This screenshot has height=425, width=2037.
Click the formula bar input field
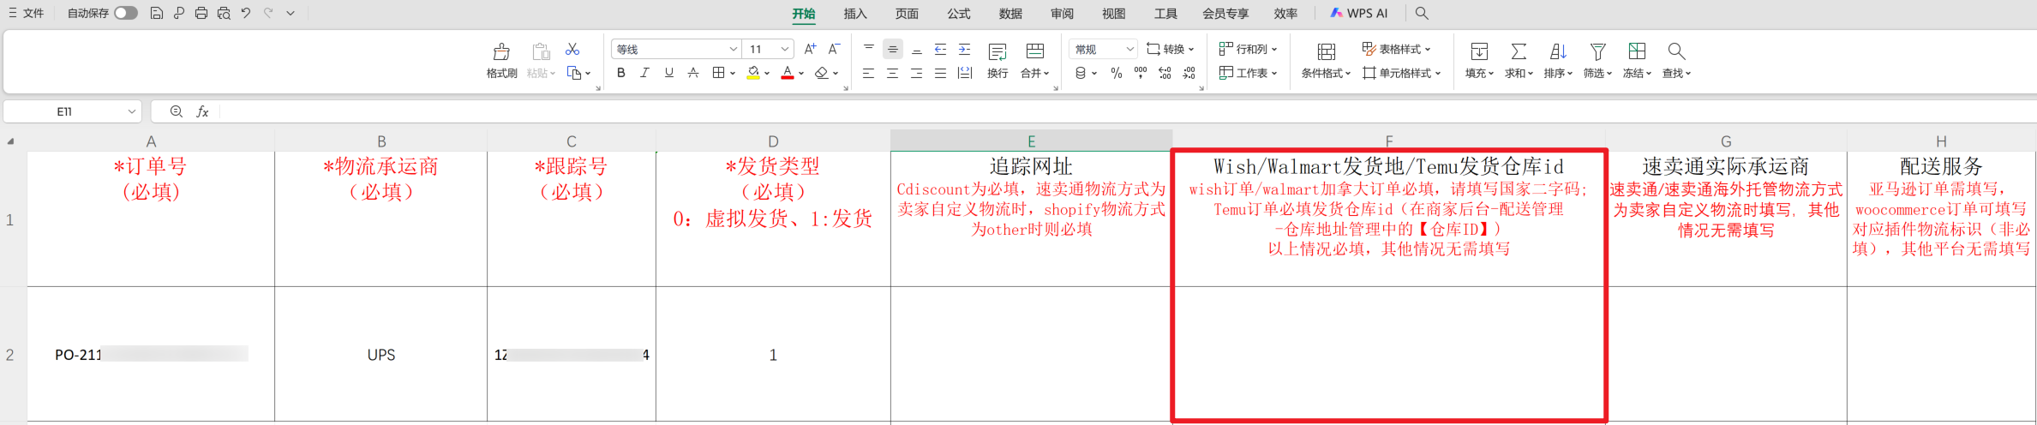coord(1127,111)
